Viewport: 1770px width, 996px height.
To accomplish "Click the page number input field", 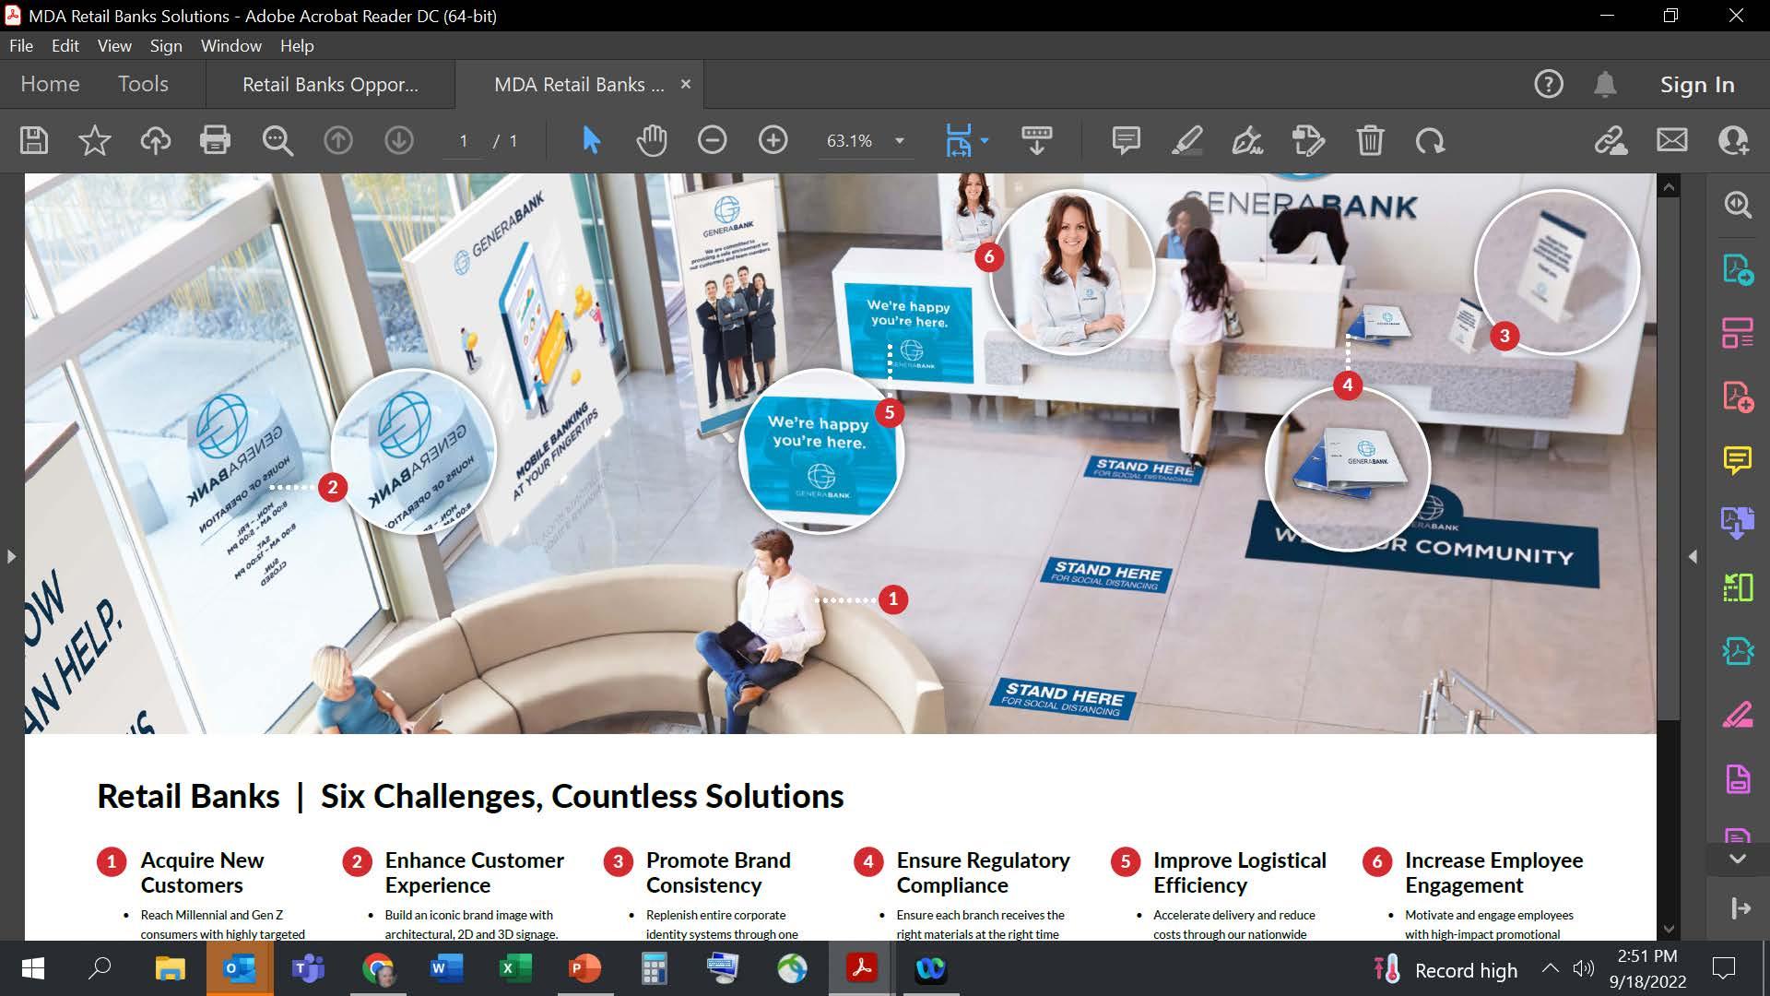I will pos(464,141).
